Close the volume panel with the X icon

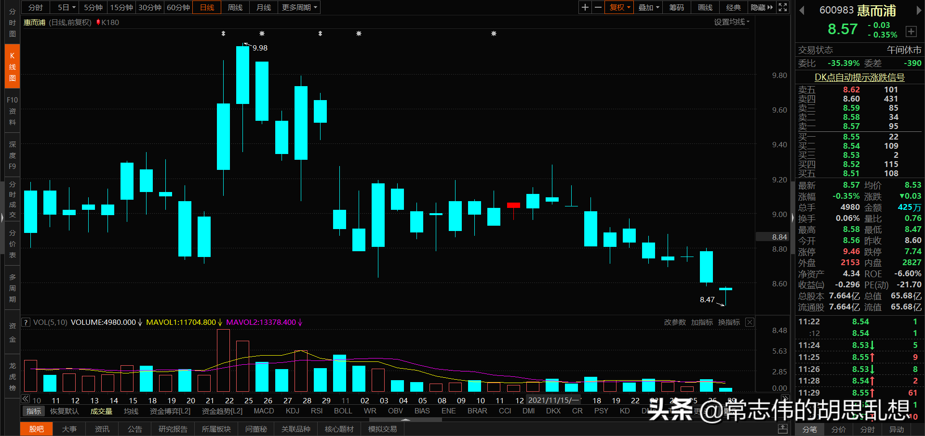[749, 322]
